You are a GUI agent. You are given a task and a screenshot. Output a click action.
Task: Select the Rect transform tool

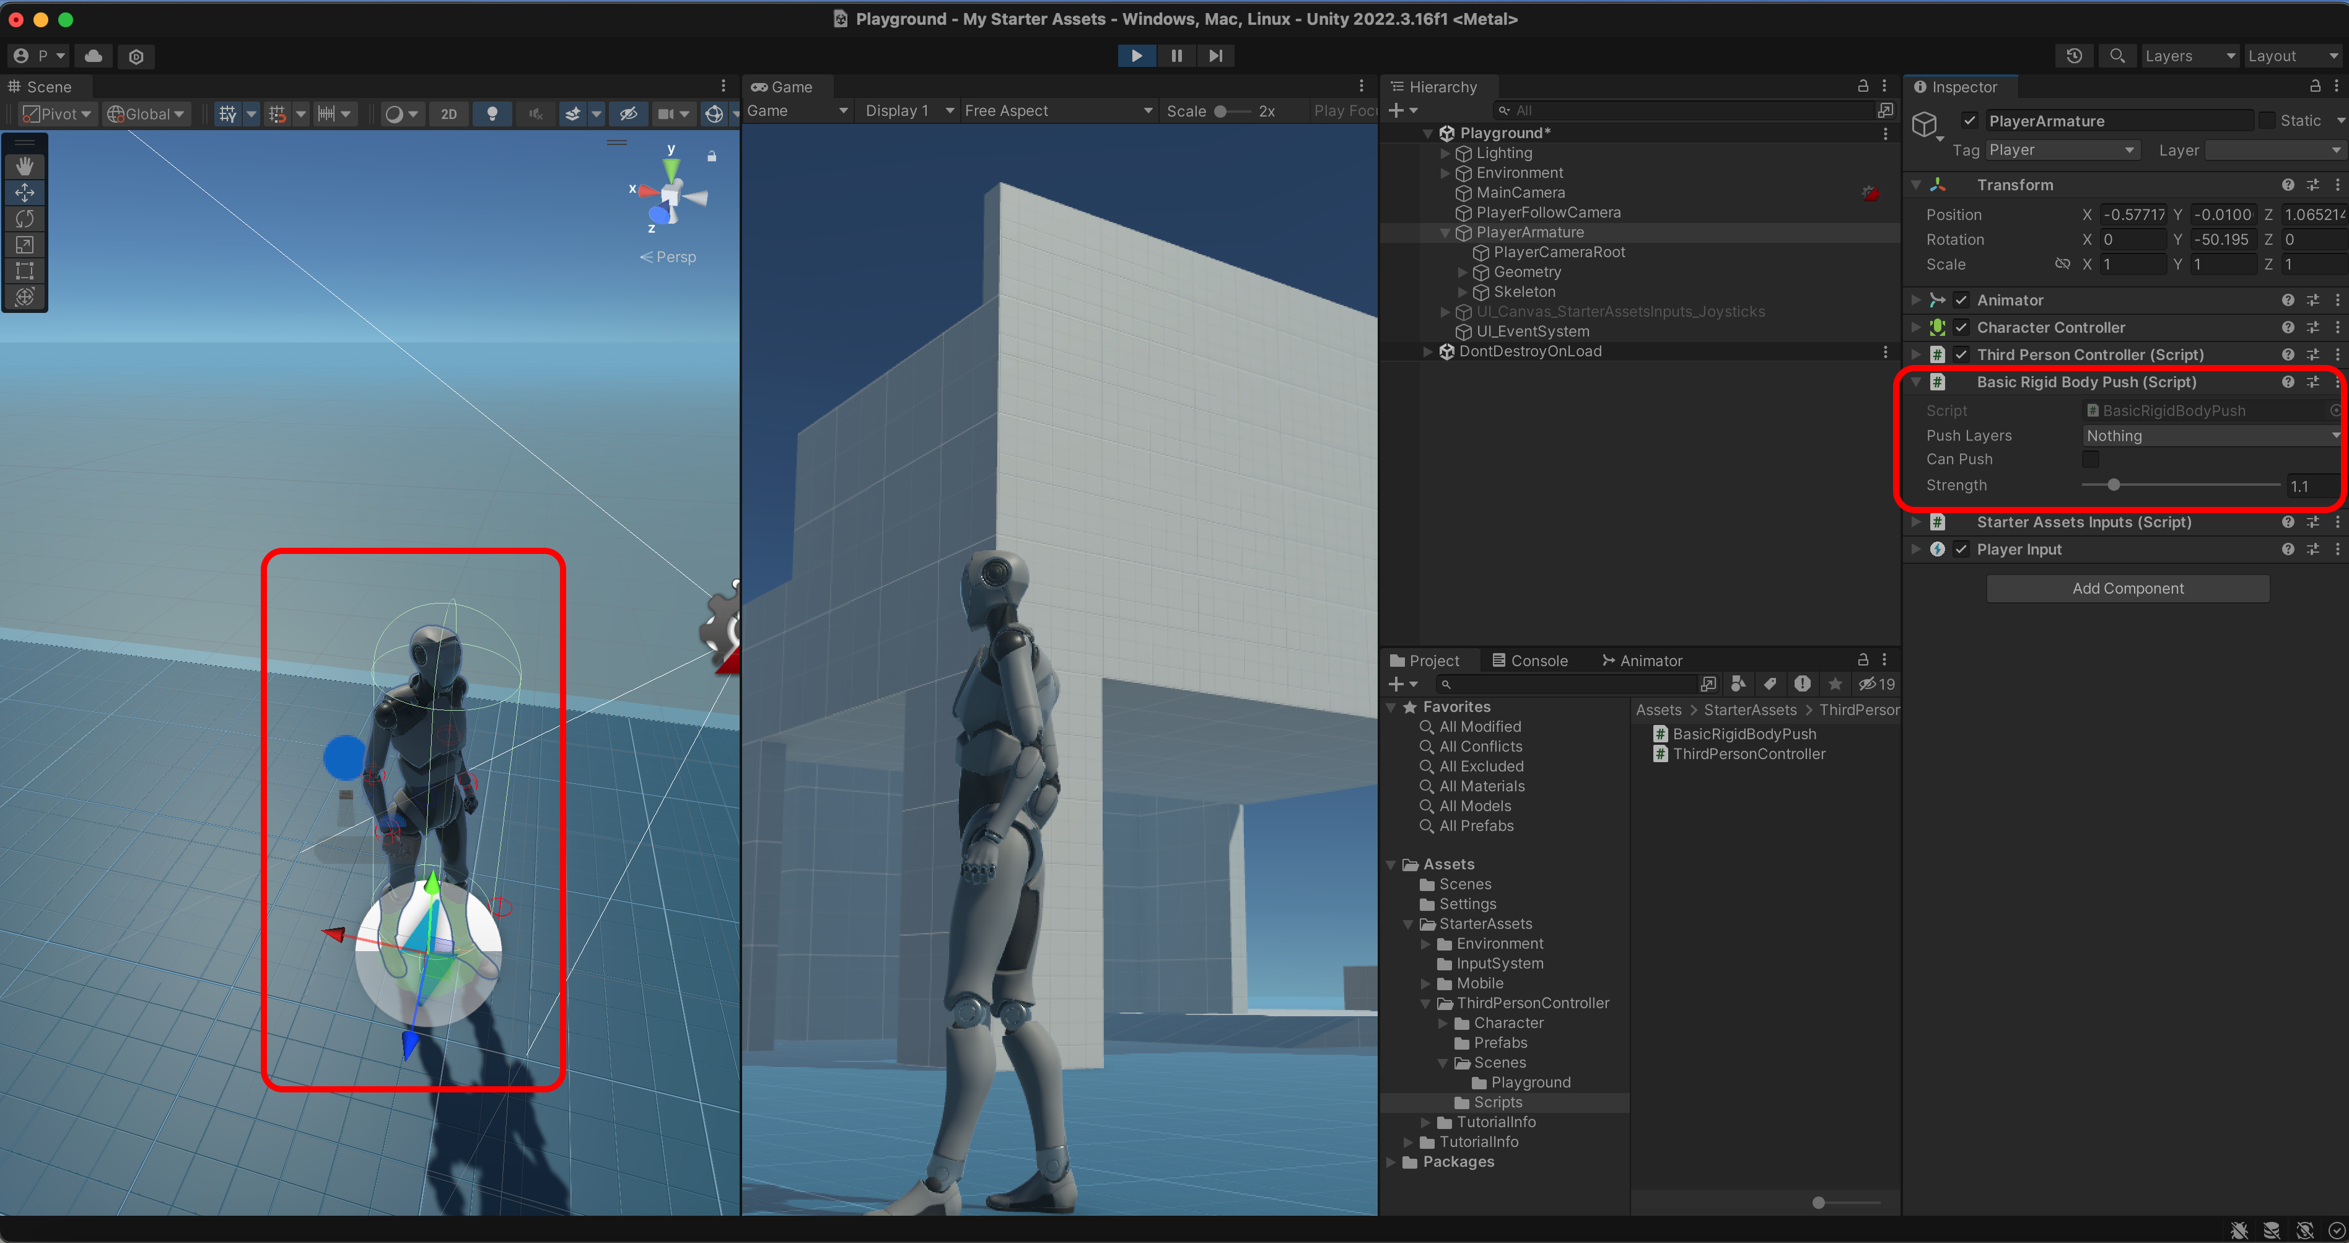click(x=25, y=271)
